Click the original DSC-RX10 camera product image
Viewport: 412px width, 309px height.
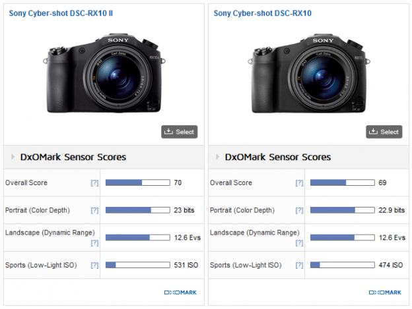point(309,73)
